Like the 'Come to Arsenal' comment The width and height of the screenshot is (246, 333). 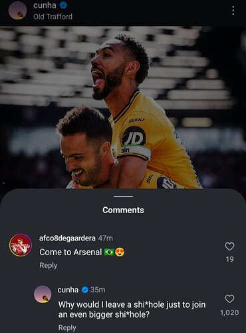point(229,246)
